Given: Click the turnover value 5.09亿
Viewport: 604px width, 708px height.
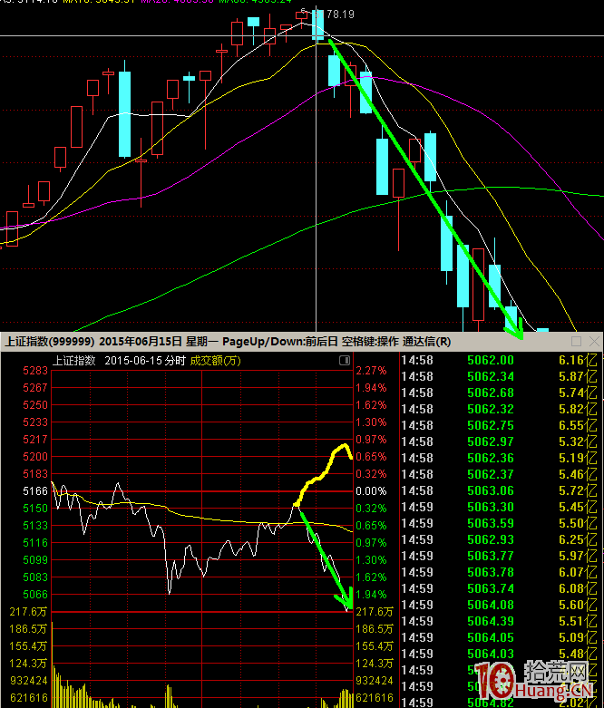Looking at the screenshot, I should tap(578, 637).
